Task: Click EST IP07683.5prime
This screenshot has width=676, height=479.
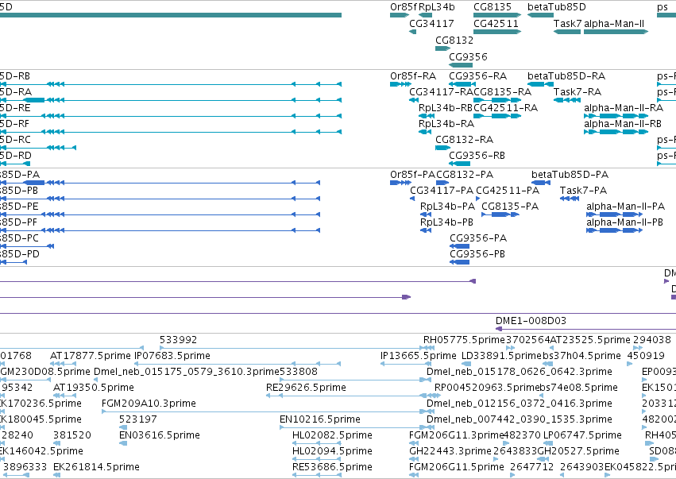Action: click(172, 356)
